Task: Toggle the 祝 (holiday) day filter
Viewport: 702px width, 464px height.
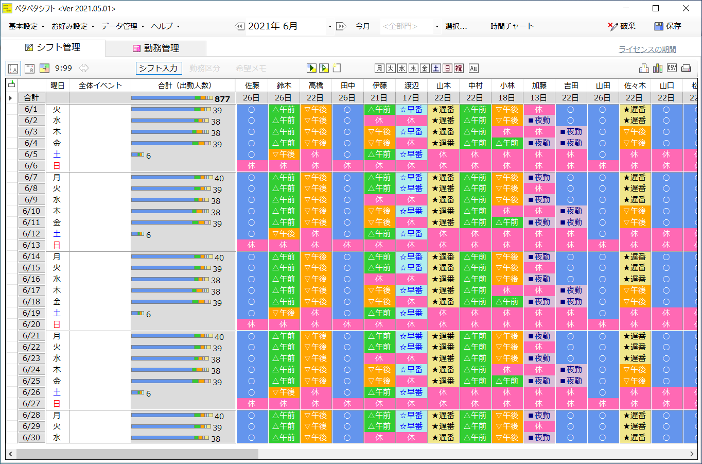Action: pos(459,68)
